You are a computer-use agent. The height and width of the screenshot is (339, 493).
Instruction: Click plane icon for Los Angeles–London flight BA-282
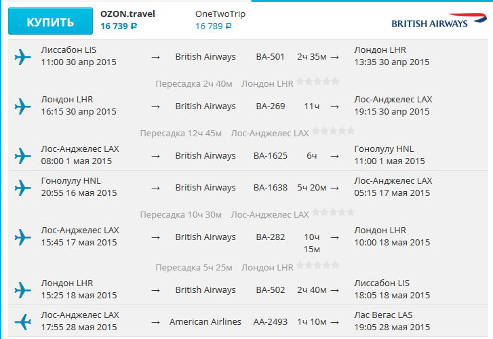point(23,237)
